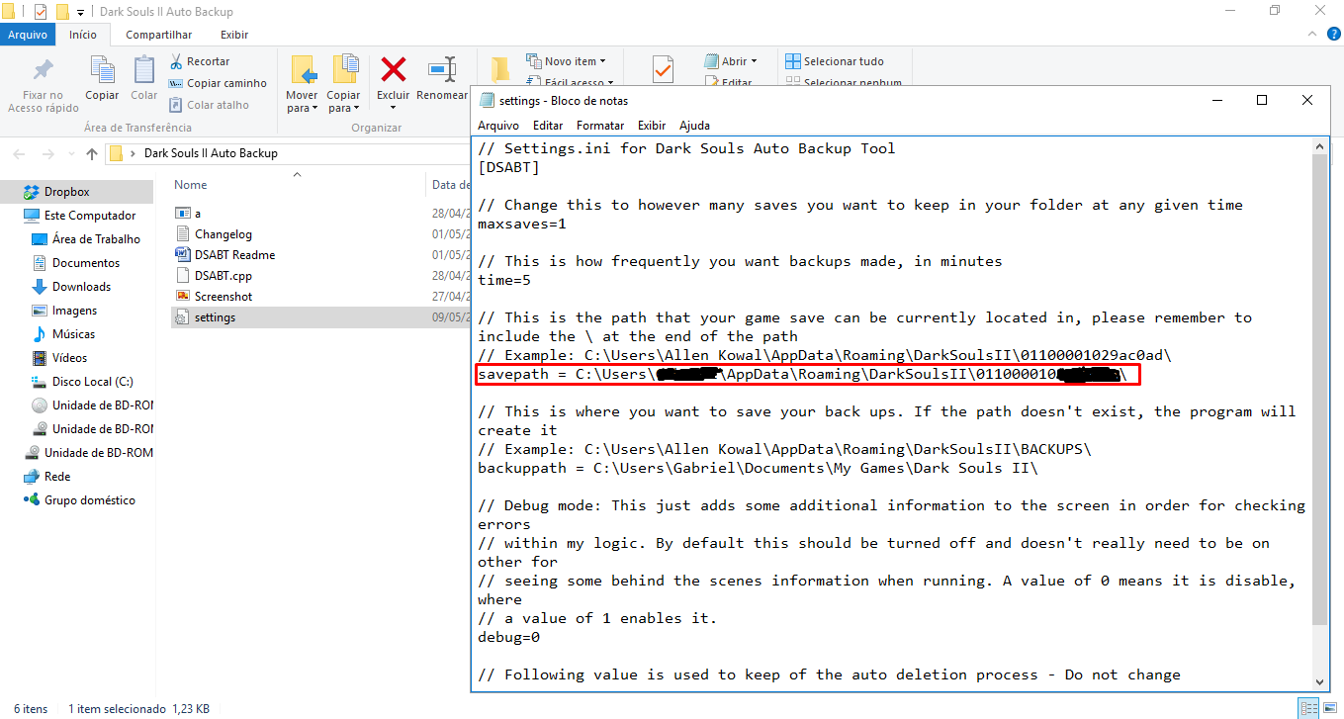Image resolution: width=1344 pixels, height=719 pixels.
Task: Cut selection with the Recortar scissors
Action: [x=200, y=61]
